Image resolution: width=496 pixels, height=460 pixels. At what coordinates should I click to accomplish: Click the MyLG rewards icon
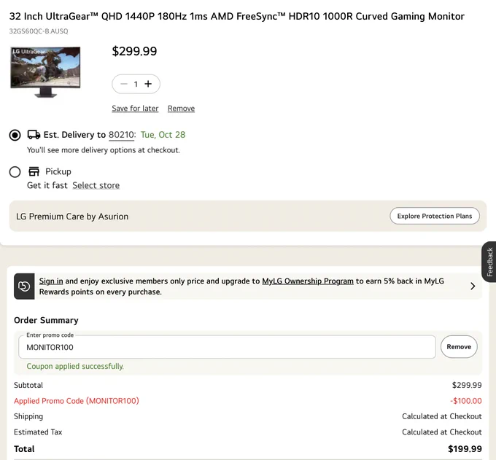click(x=24, y=286)
